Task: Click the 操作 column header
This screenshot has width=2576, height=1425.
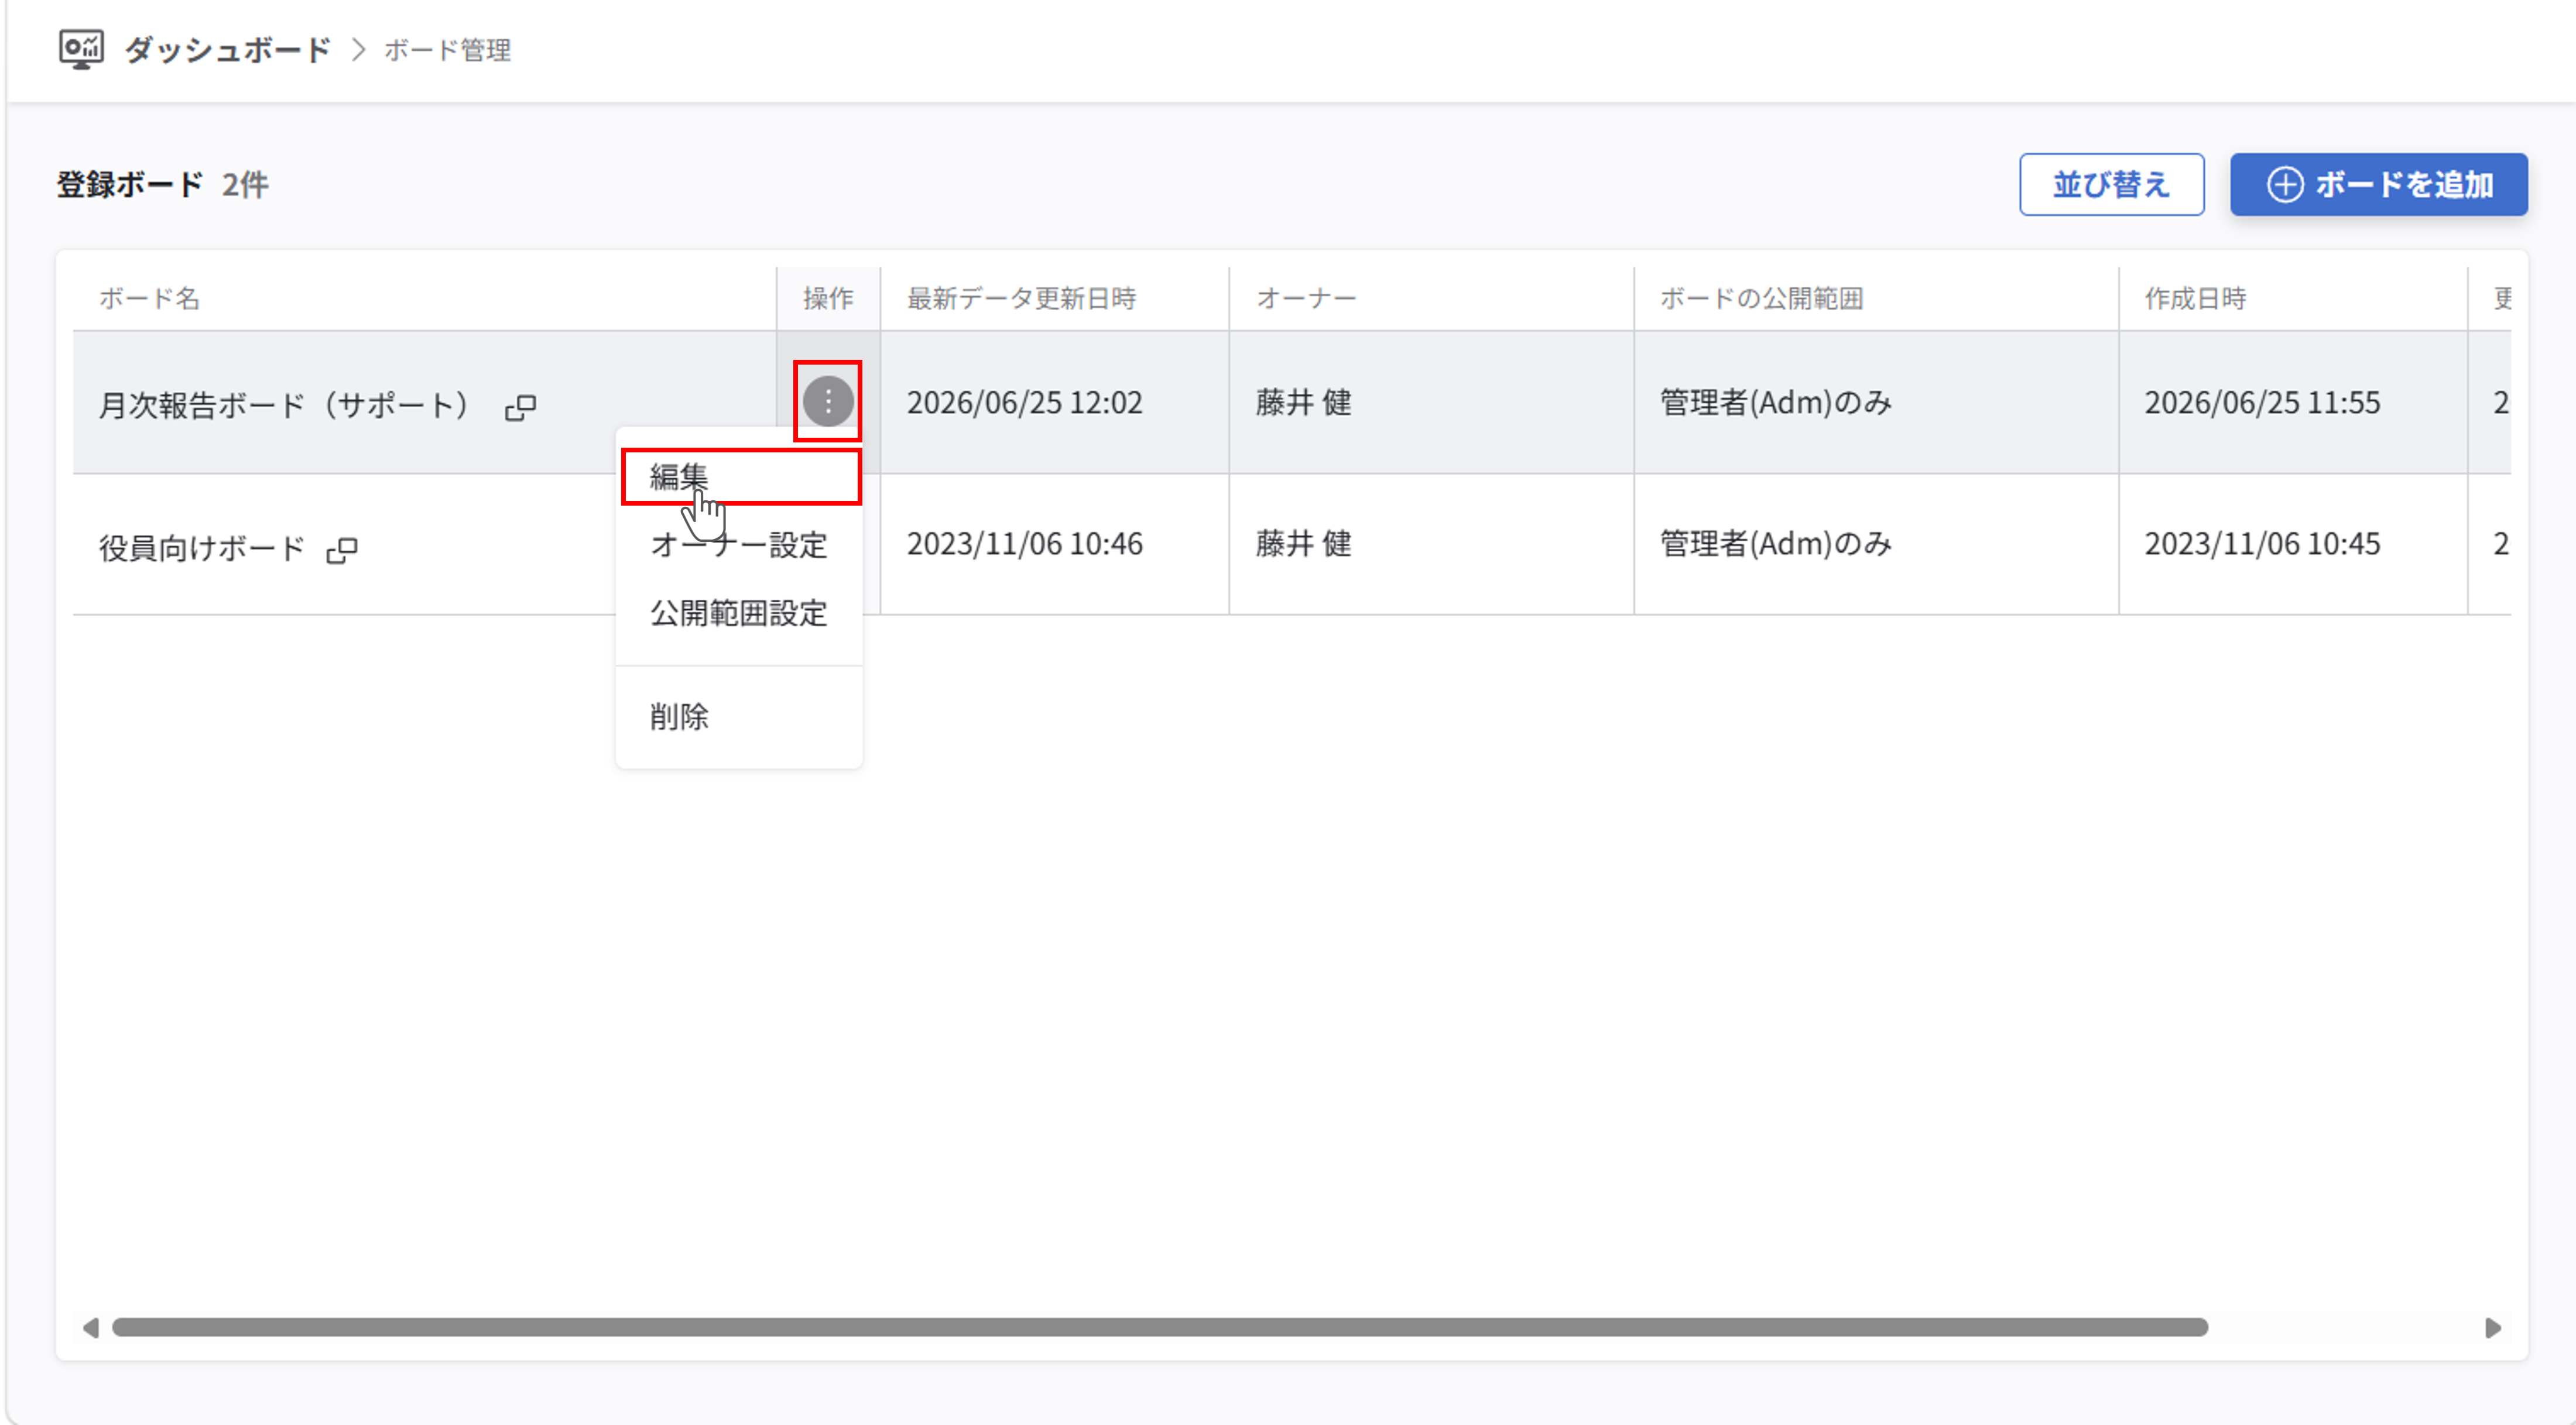Action: click(828, 298)
